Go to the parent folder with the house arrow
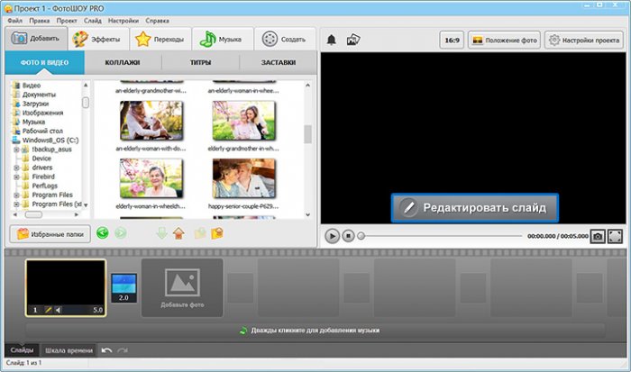631x372 pixels. (x=180, y=233)
